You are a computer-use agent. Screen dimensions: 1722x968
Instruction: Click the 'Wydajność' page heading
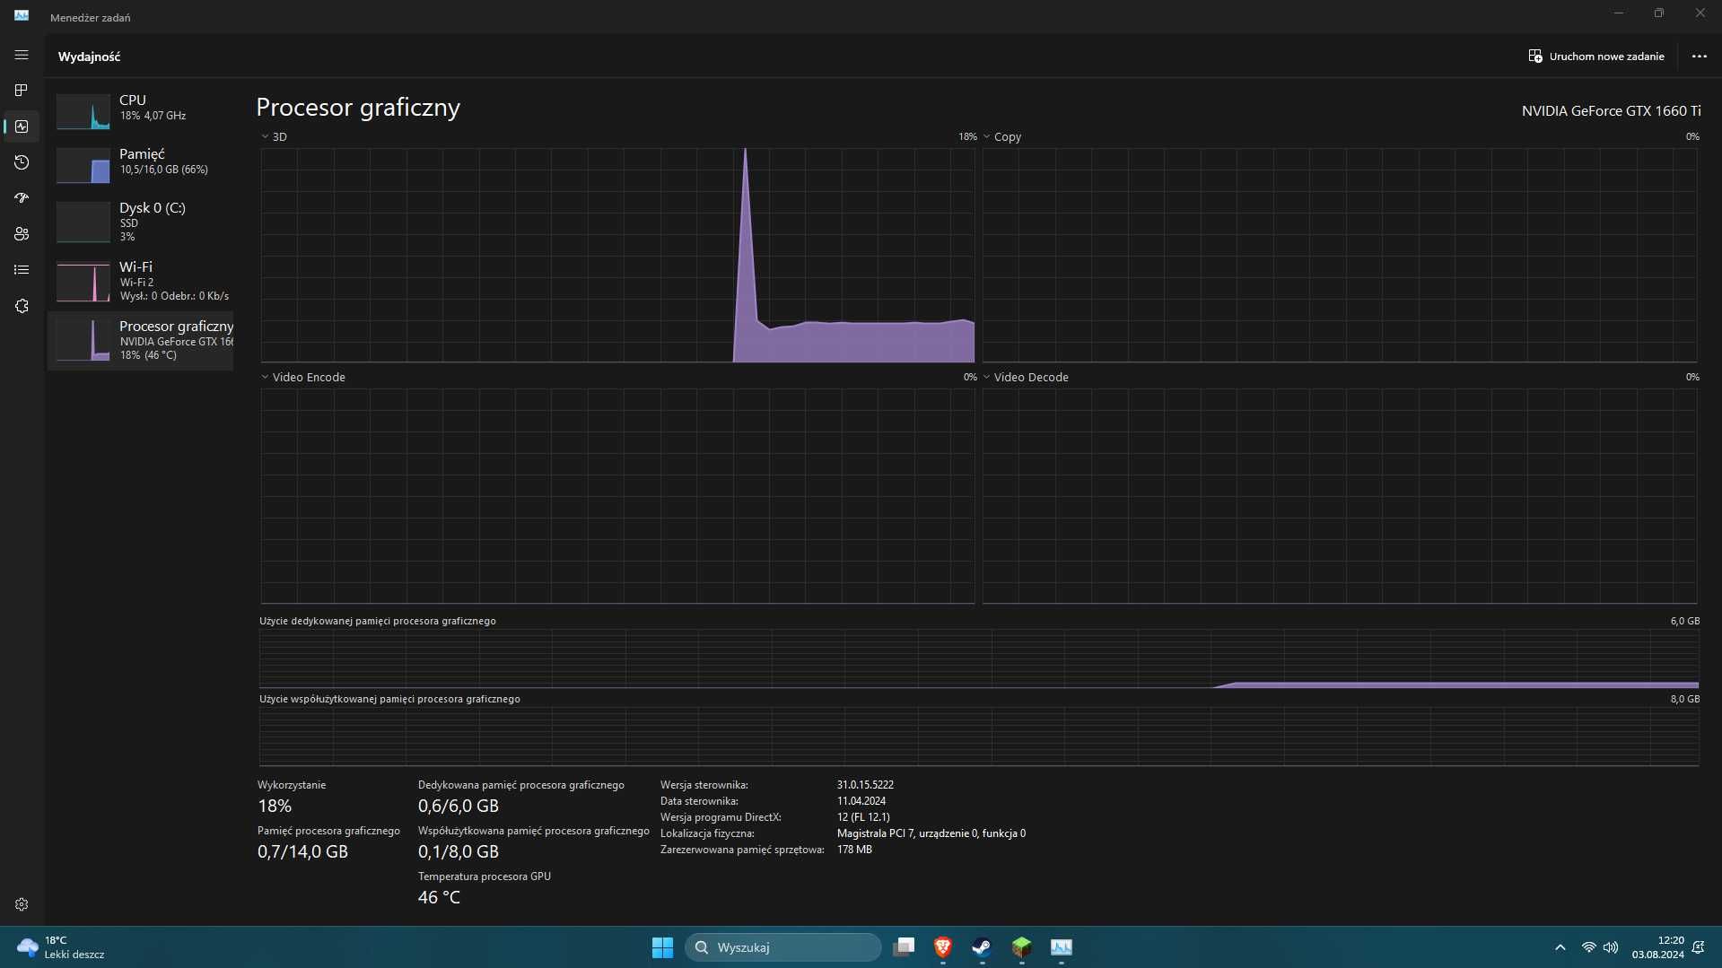(x=89, y=57)
